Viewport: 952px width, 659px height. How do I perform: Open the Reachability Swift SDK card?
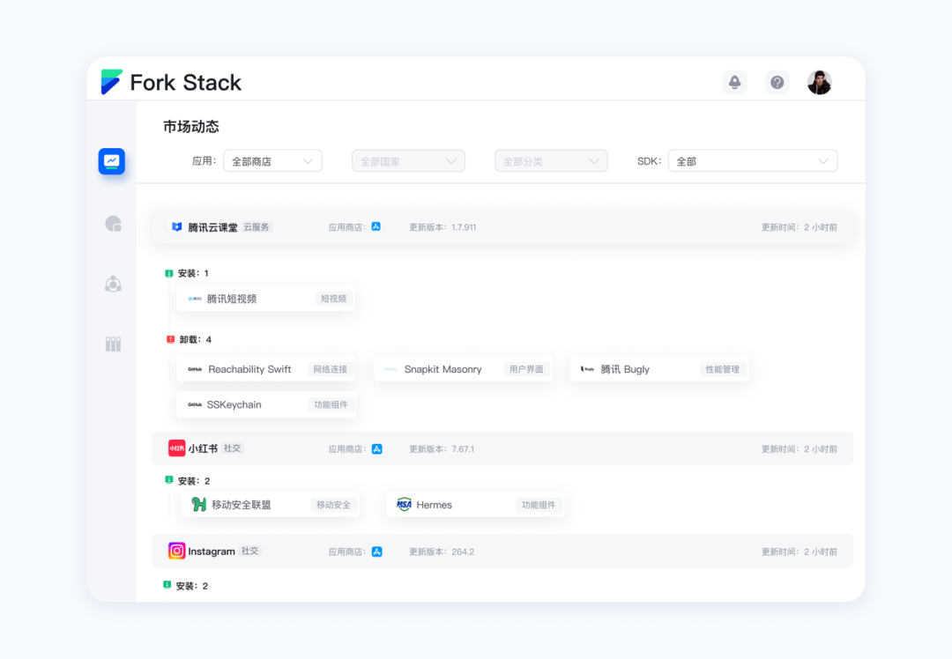(266, 369)
